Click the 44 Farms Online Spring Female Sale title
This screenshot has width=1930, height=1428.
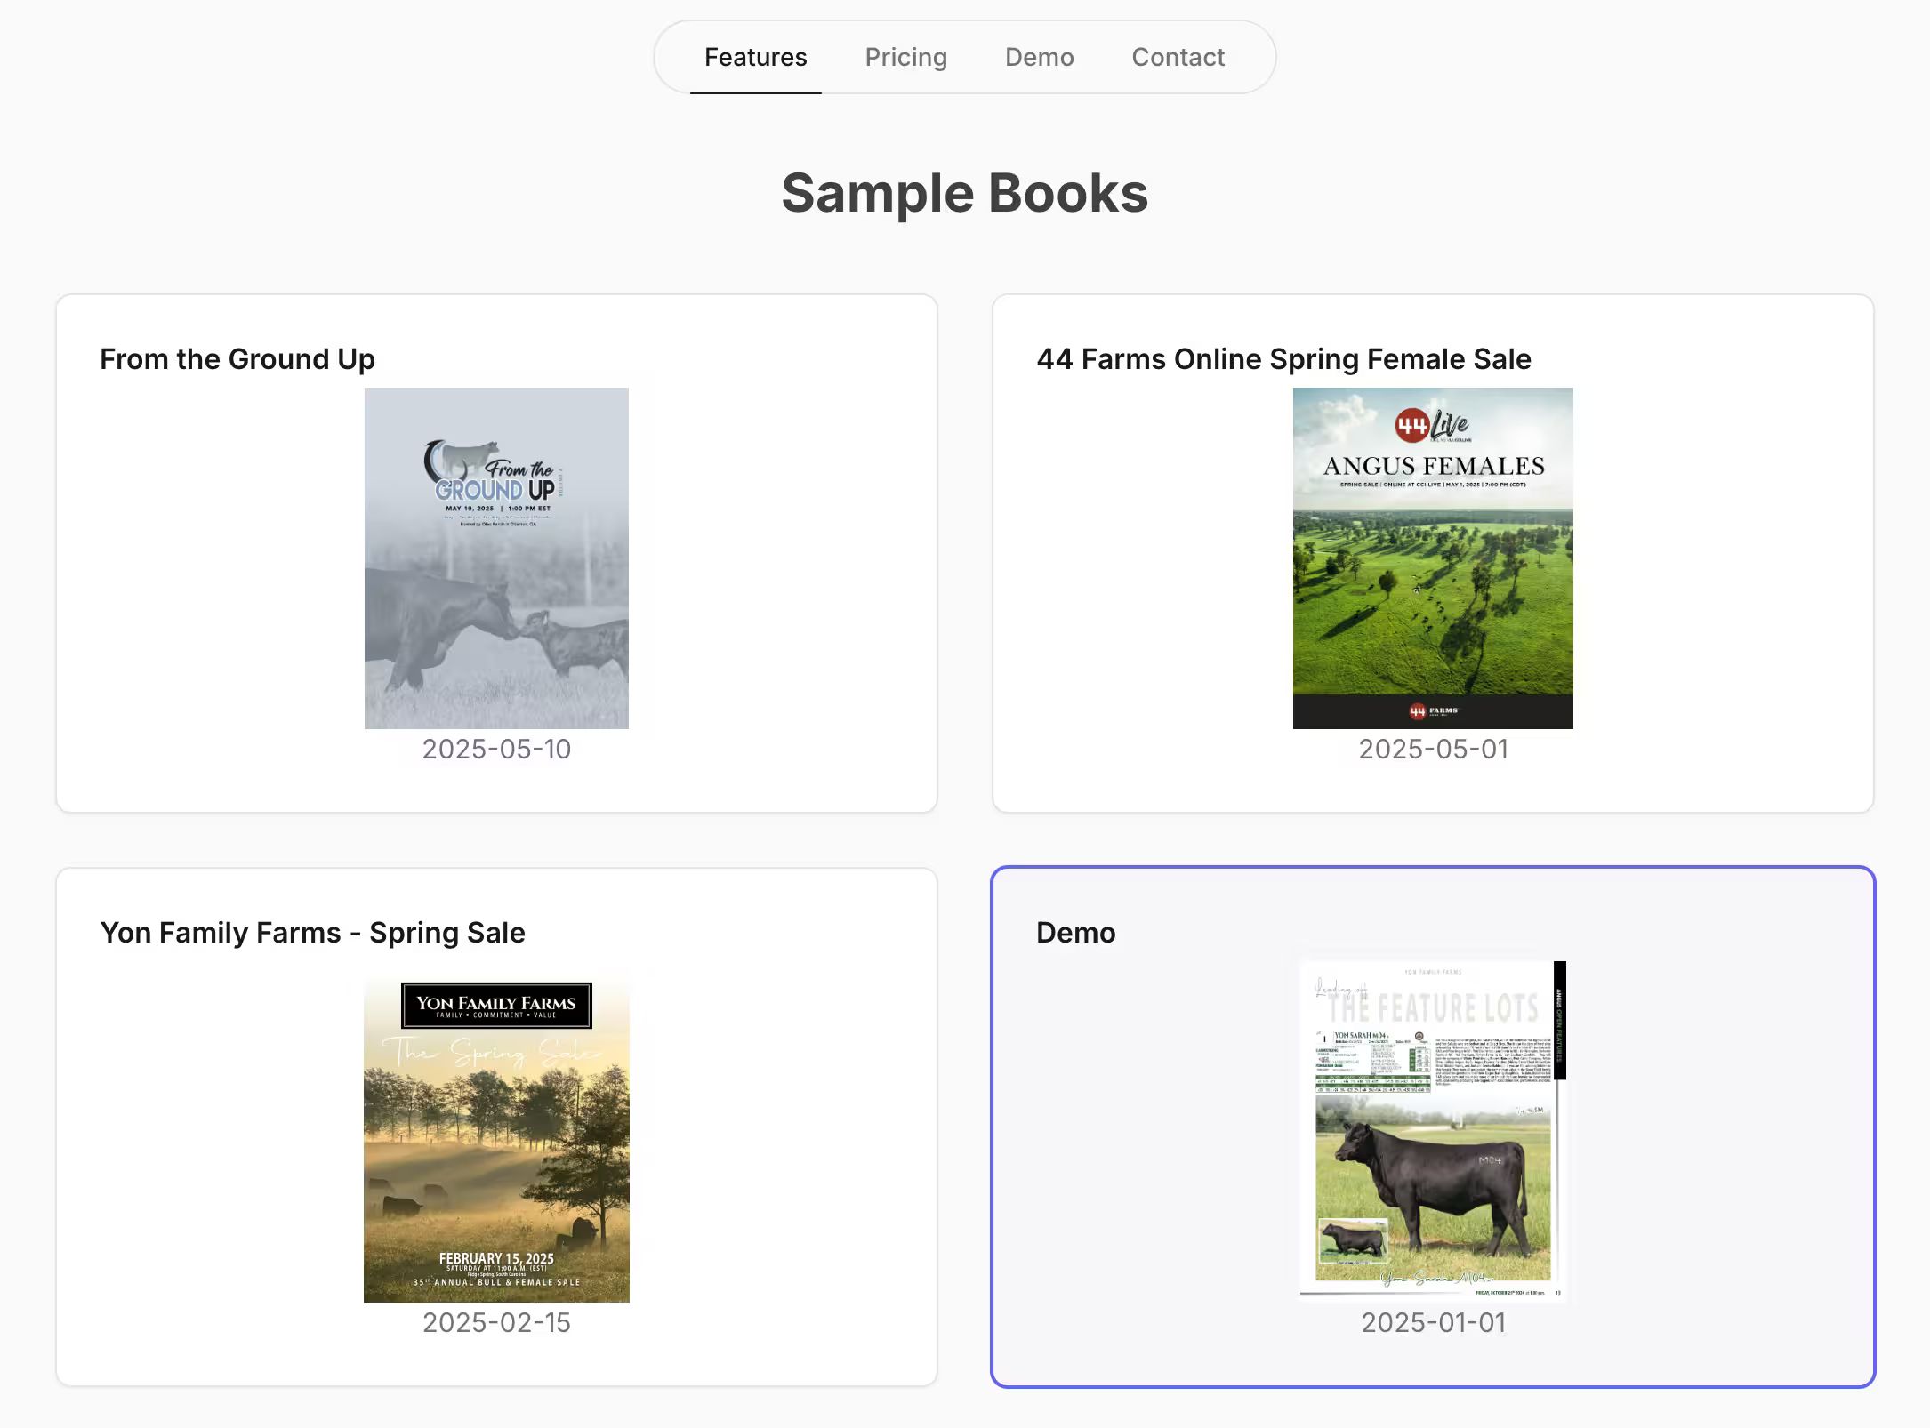(x=1283, y=359)
